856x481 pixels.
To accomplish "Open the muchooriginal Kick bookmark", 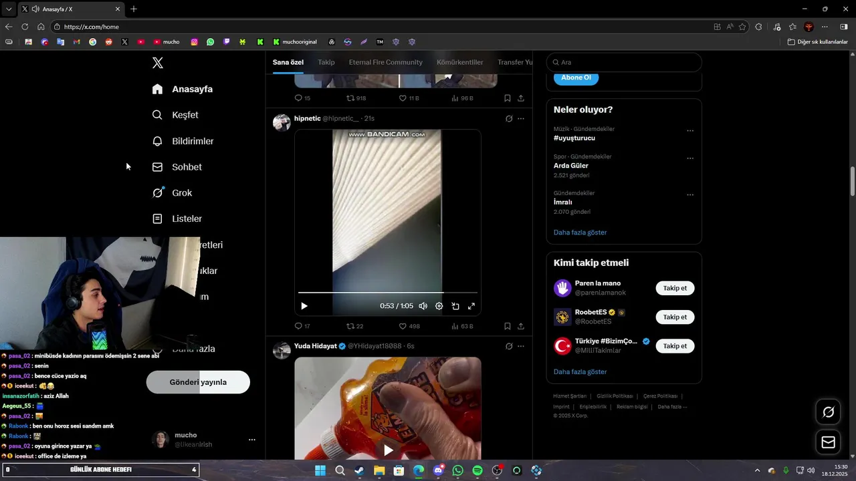I will (x=295, y=41).
